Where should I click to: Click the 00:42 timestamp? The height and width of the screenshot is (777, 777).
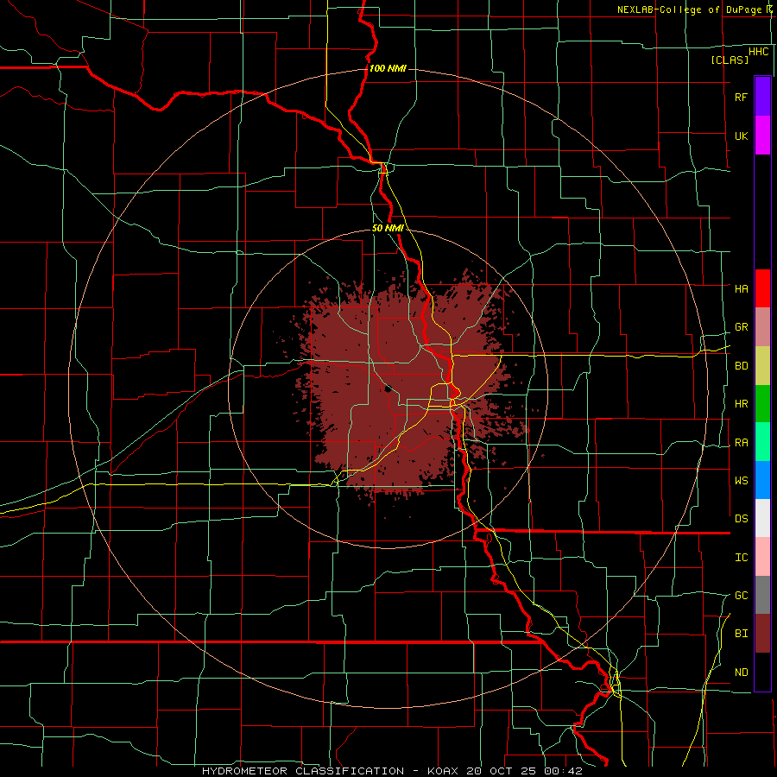562,771
